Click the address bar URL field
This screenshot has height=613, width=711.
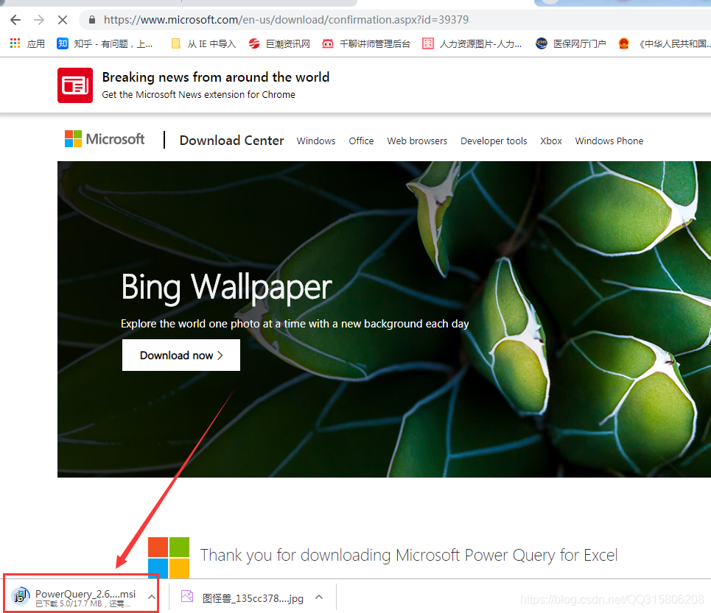click(x=286, y=19)
